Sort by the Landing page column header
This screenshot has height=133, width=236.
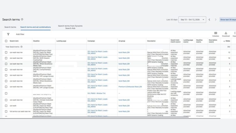click(x=61, y=41)
